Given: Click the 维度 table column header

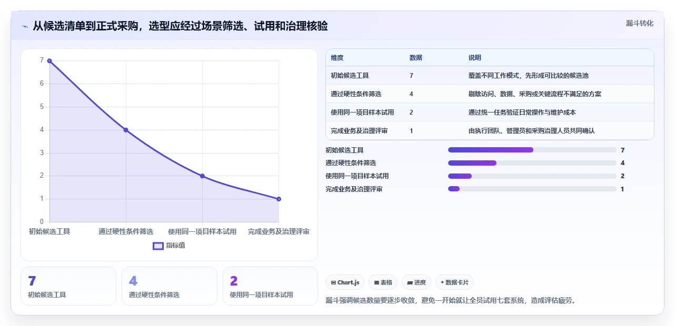Looking at the screenshot, I should point(337,58).
